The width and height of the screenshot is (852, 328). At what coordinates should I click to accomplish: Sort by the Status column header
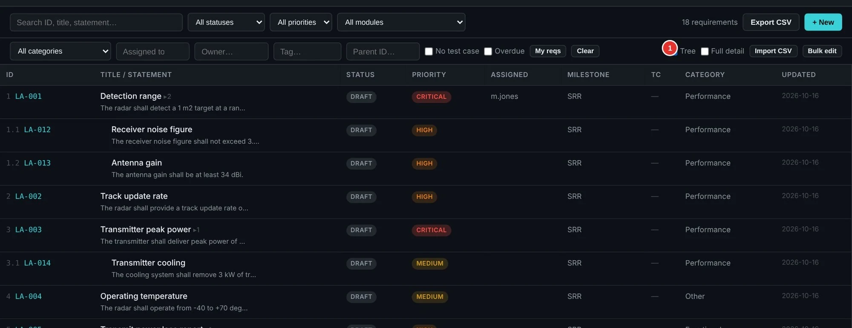pos(360,75)
